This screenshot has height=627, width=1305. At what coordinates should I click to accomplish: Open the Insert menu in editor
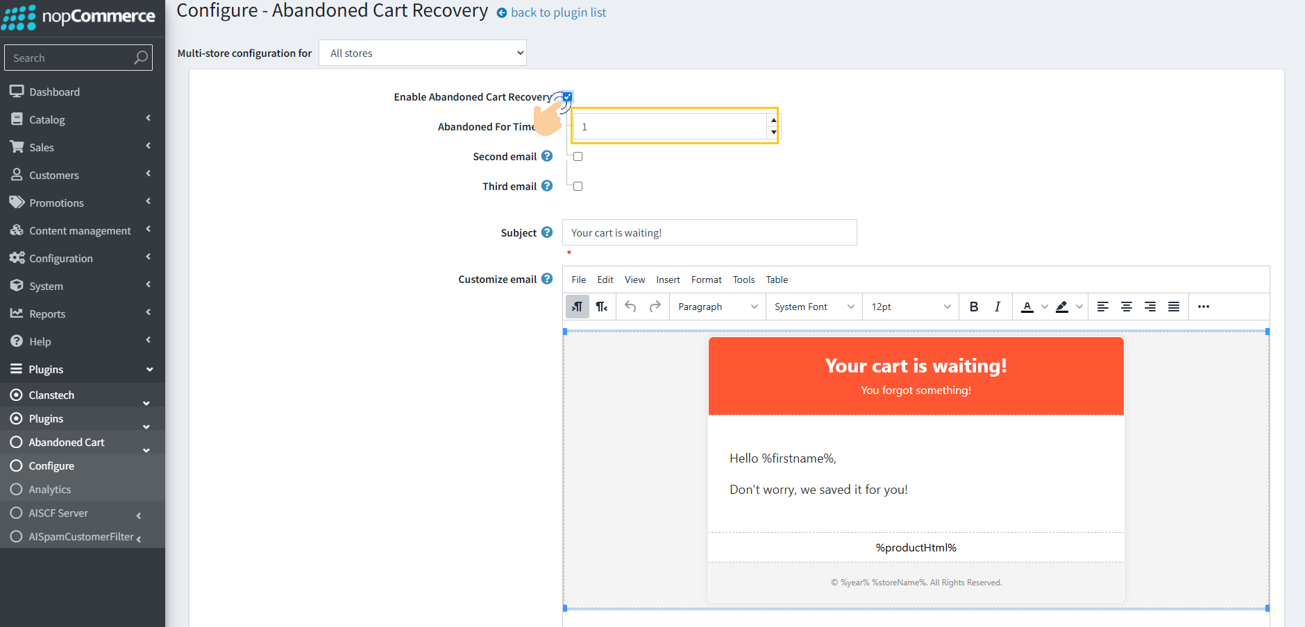[668, 280]
